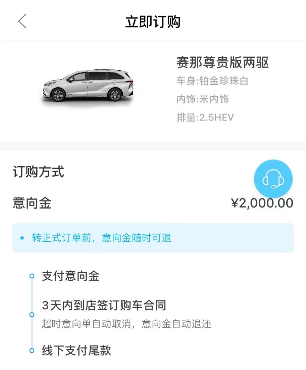Image resolution: width=306 pixels, height=370 pixels.
Task: Click the bullet dot in refund notice
Action: pos(22,238)
